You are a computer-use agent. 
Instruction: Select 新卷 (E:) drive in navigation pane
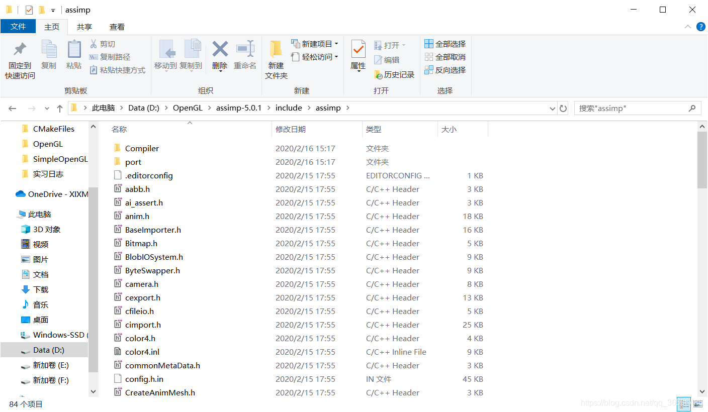[x=51, y=365]
